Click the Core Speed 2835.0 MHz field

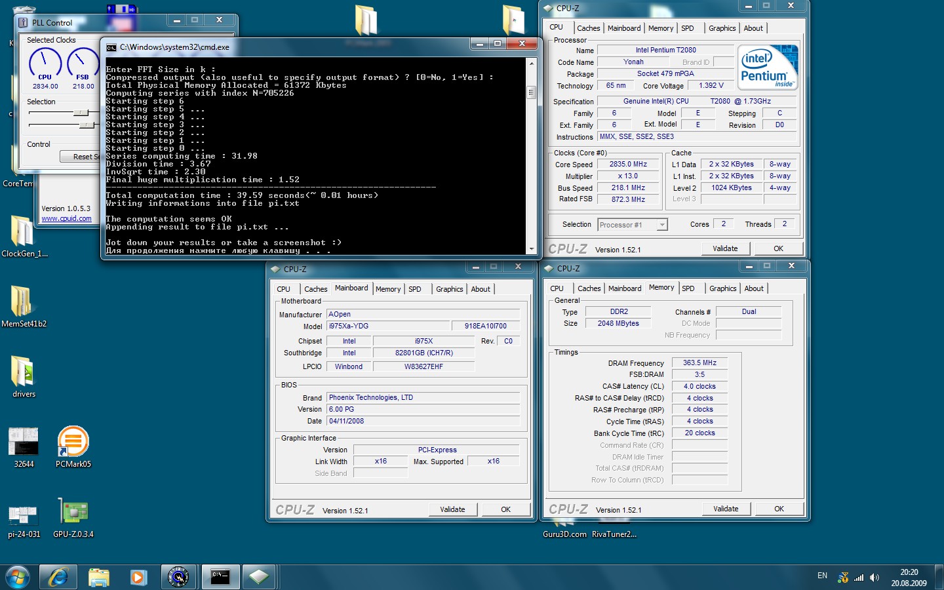pos(627,165)
